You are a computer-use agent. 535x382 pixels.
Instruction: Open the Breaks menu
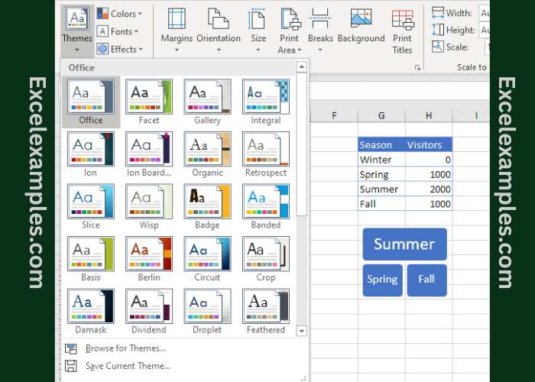pyautogui.click(x=320, y=29)
